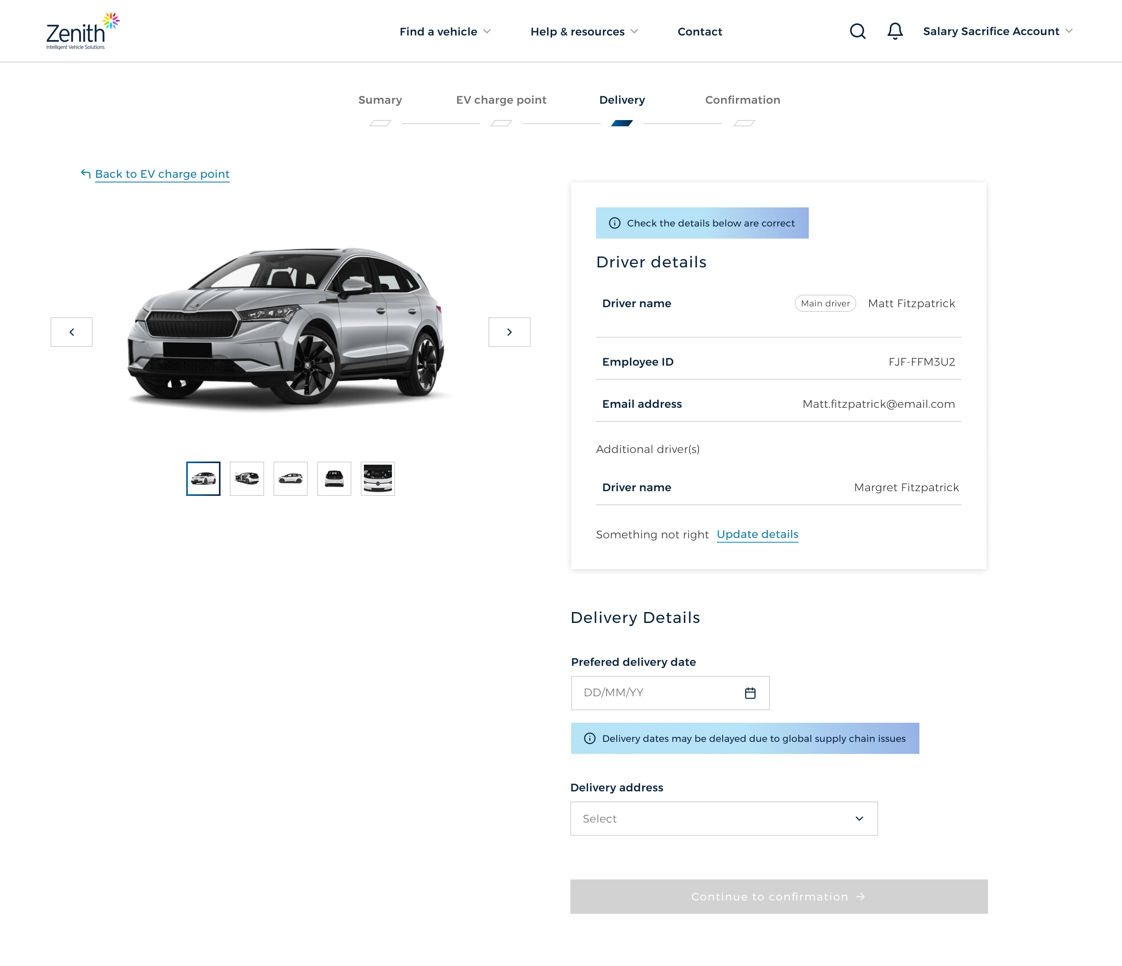This screenshot has height=966, width=1122.
Task: Expand the Find a vehicle menu
Action: pyautogui.click(x=445, y=32)
